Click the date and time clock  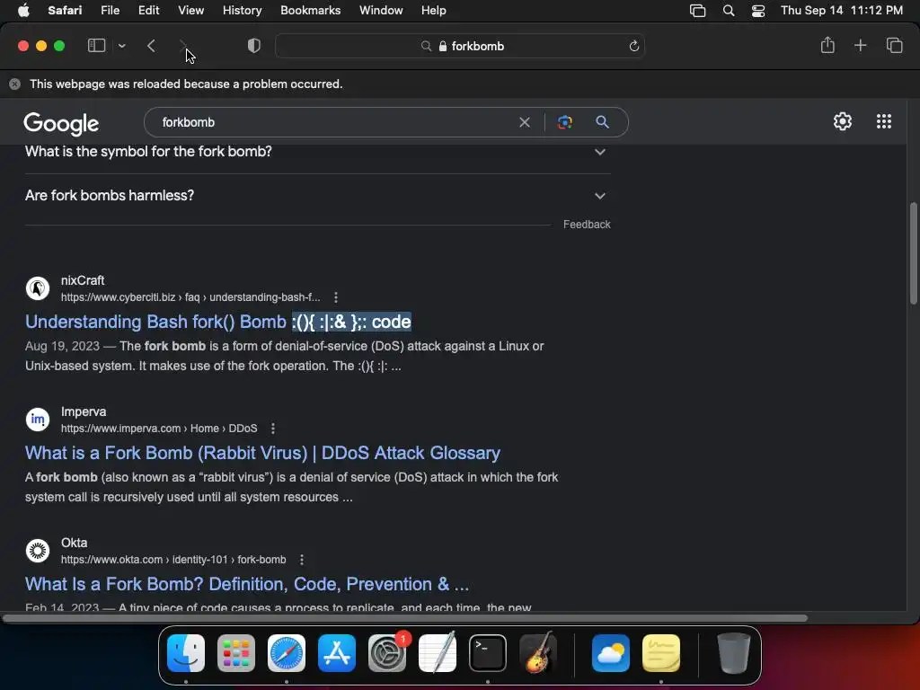click(841, 11)
